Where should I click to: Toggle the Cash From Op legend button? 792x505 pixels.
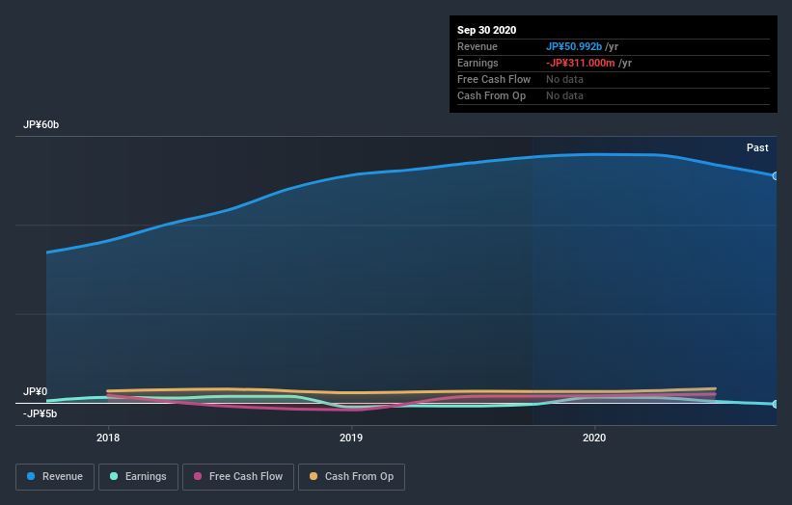(351, 477)
